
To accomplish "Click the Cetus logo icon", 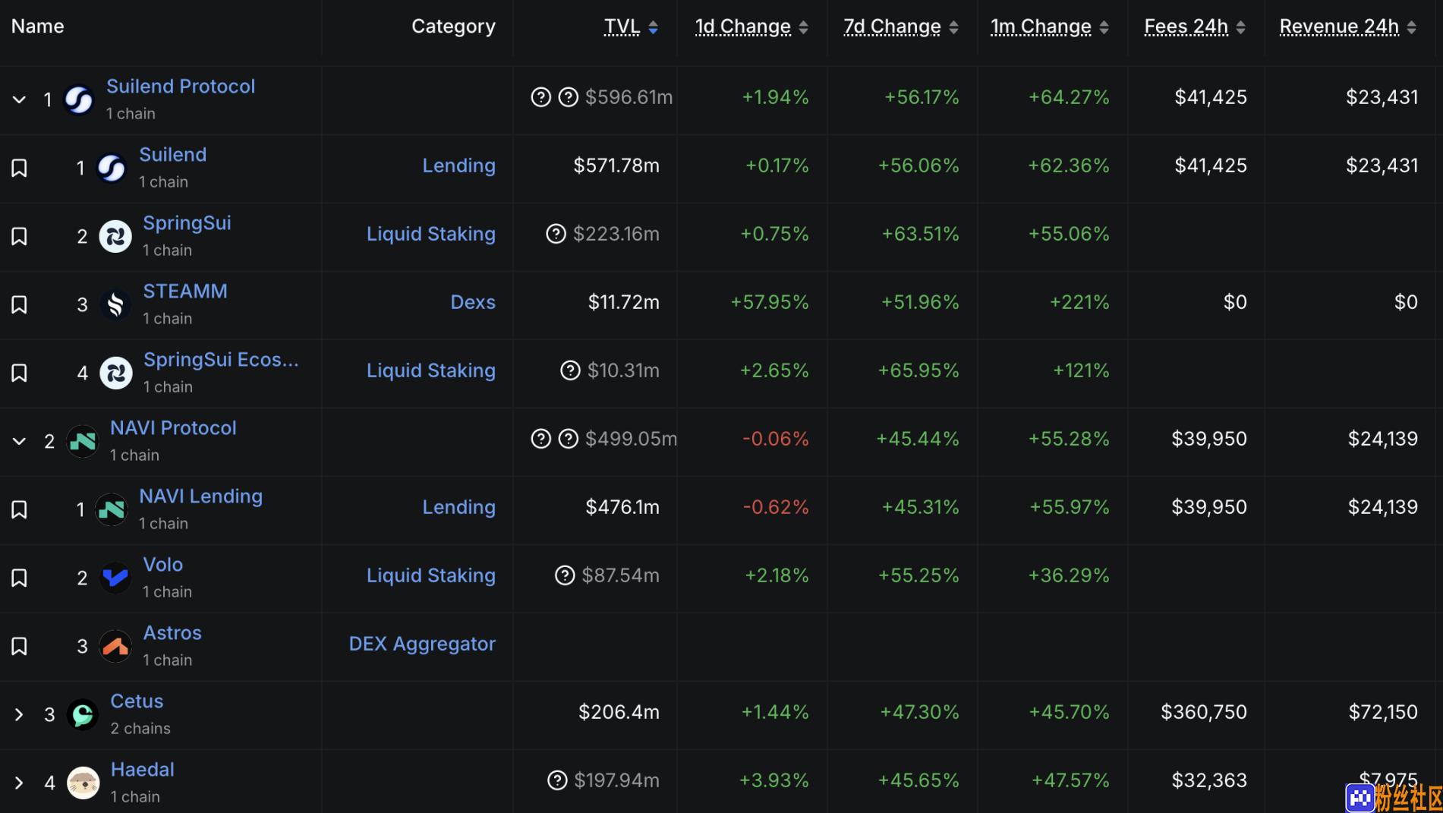I will [x=83, y=714].
